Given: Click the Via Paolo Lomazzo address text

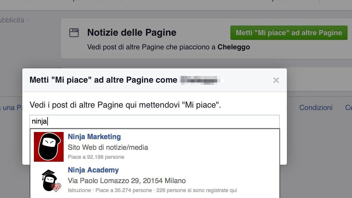Looking at the screenshot, I should click(x=127, y=180).
